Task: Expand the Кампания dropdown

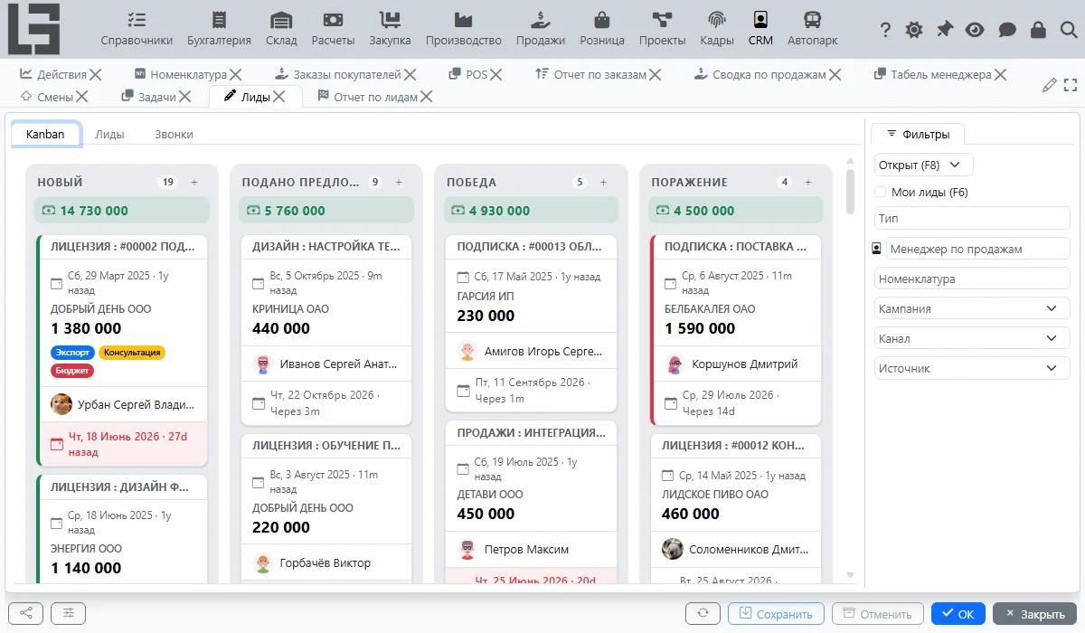Action: [x=972, y=308]
